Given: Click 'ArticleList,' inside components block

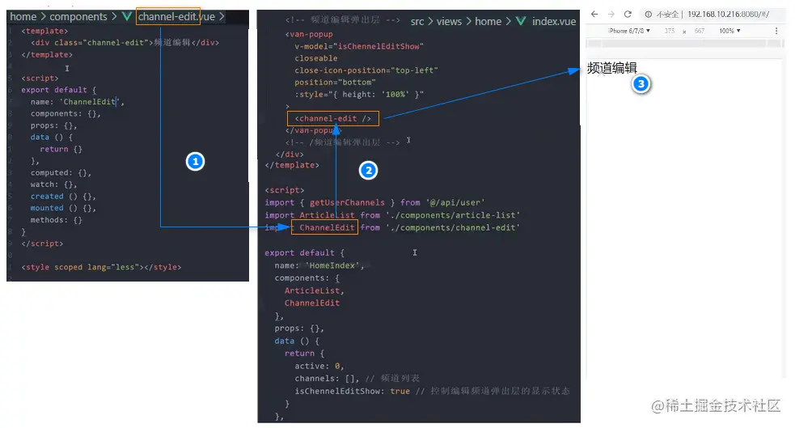Looking at the screenshot, I should [315, 290].
